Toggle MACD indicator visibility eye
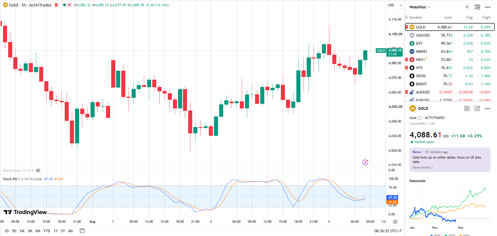497x236 pixels. (x=38, y=170)
